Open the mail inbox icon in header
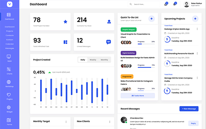Viewport: 206px width, 129px height. [166, 4]
